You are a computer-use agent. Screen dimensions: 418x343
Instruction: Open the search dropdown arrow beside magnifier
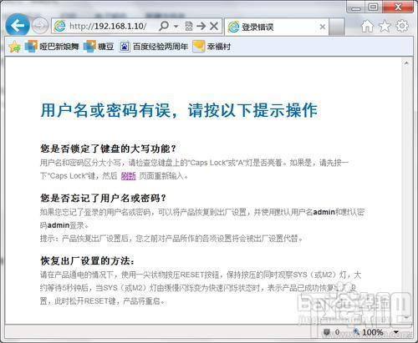coord(176,27)
